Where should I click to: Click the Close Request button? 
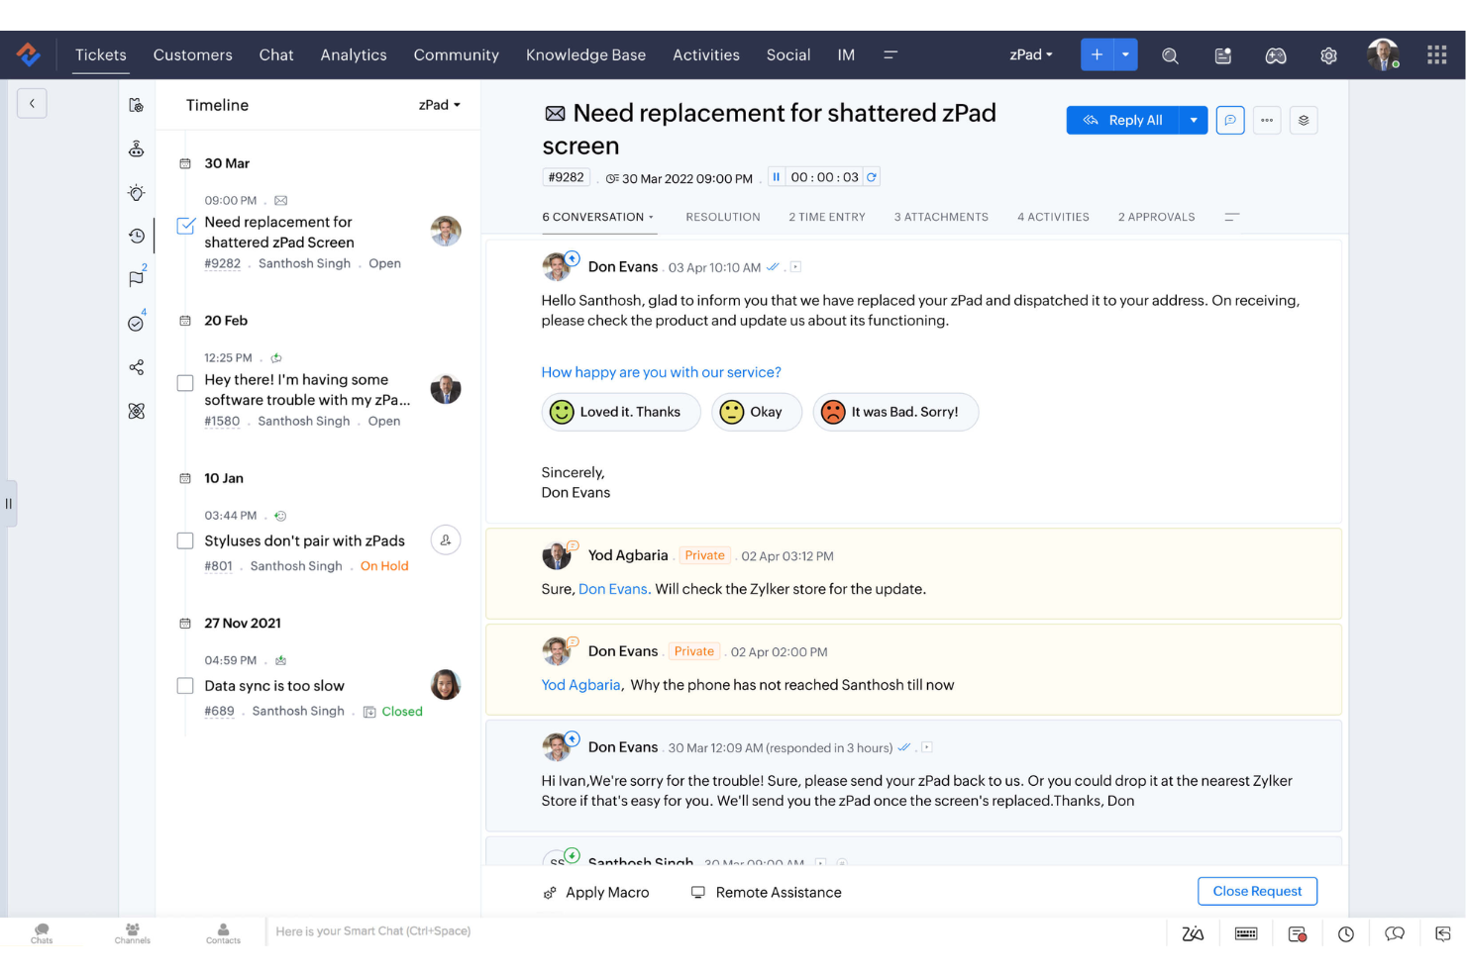coord(1257,891)
